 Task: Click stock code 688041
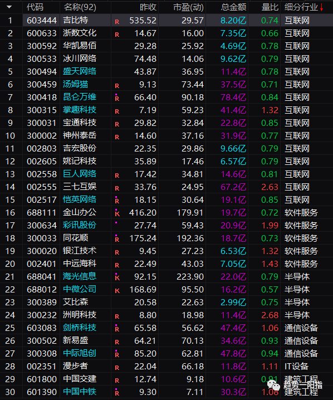pos(42,276)
